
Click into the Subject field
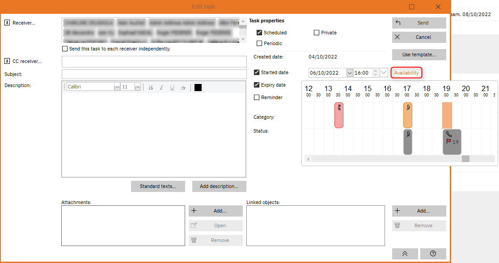(x=154, y=74)
